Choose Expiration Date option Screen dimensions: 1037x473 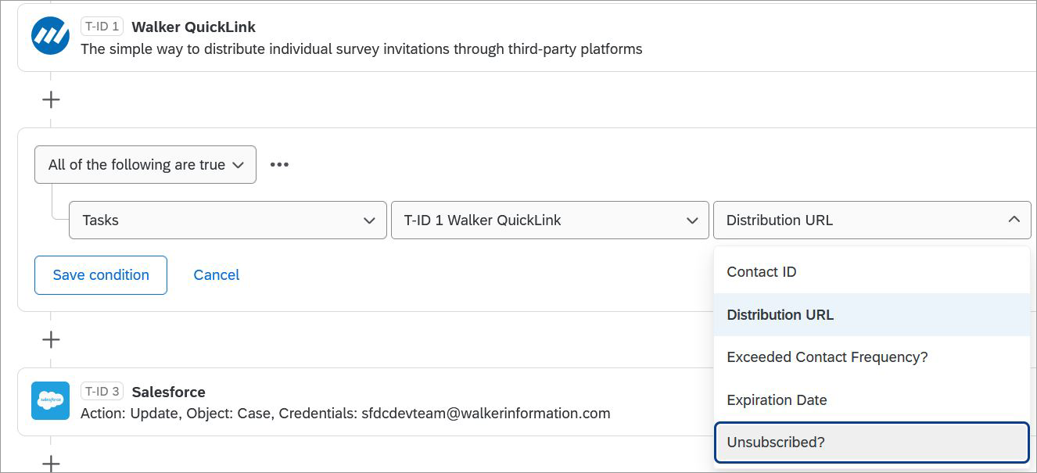pos(872,400)
